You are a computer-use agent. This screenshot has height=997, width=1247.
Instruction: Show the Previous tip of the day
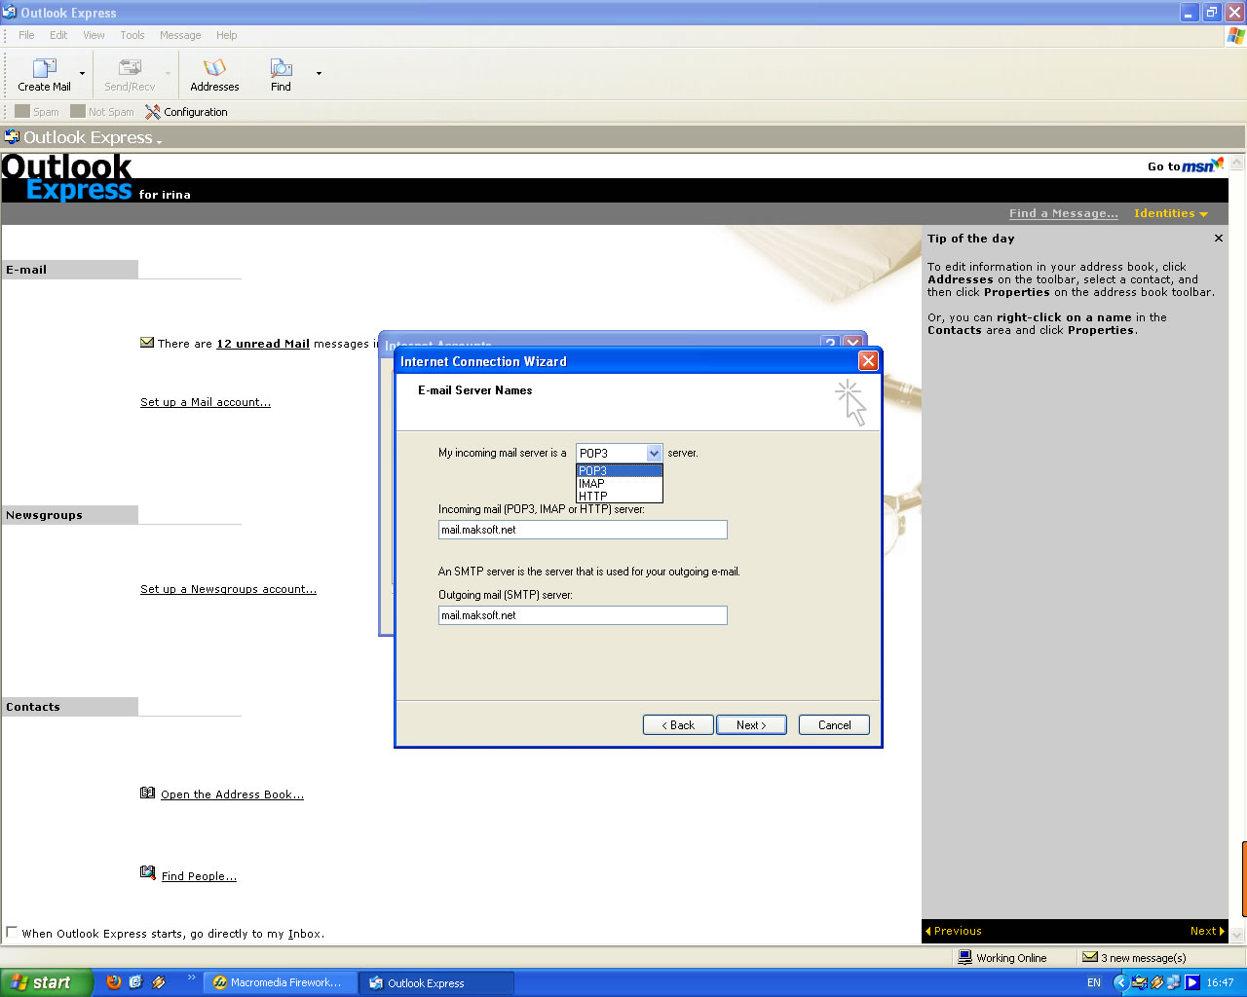953,931
